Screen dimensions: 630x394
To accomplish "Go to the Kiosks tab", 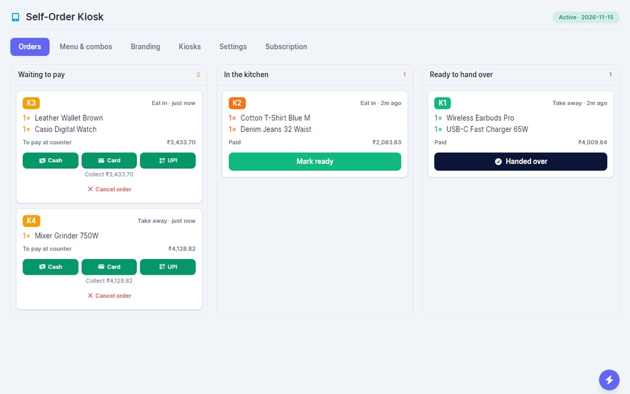I will tap(190, 47).
